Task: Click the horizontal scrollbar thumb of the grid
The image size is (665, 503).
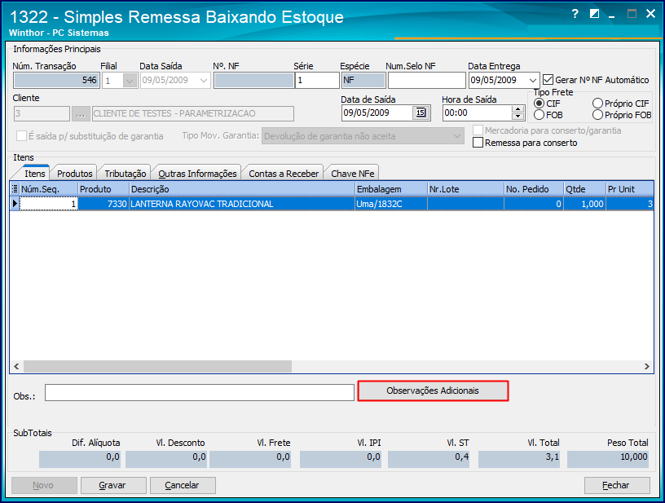Action: [x=157, y=366]
